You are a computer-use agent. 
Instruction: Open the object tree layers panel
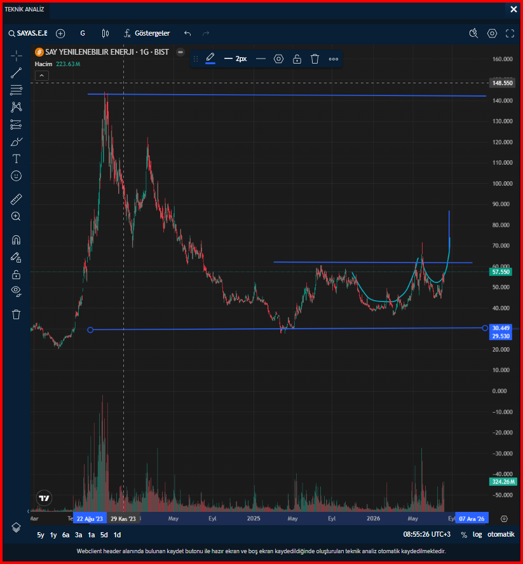(x=16, y=527)
